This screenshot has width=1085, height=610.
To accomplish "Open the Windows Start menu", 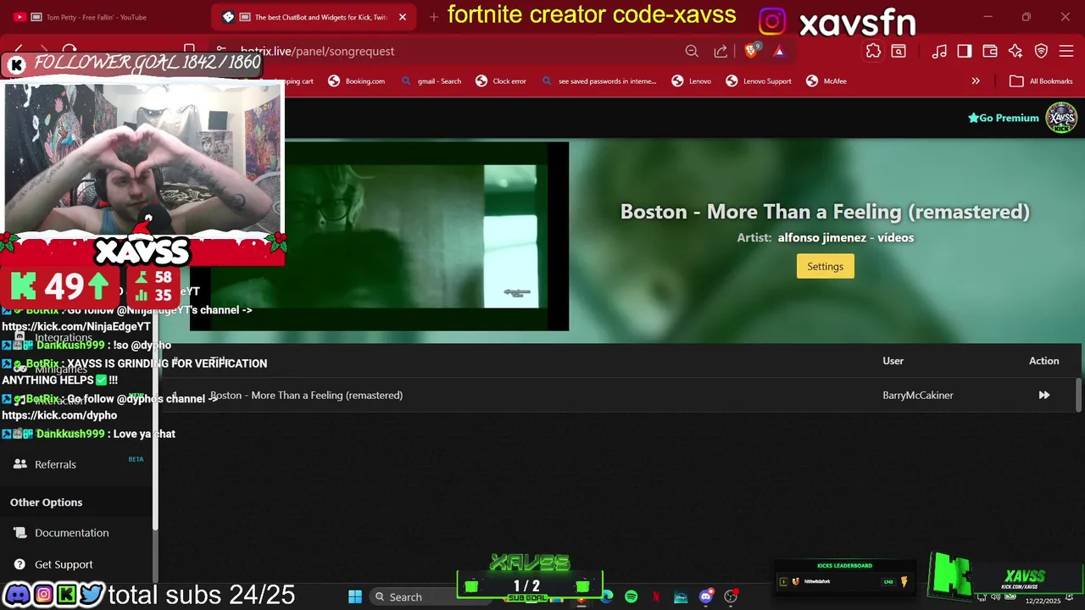I will [355, 596].
